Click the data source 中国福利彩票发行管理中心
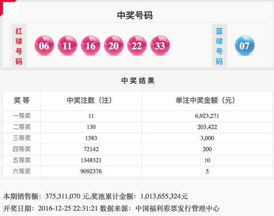Viewport: 274px width, 216px height. pyautogui.click(x=178, y=208)
